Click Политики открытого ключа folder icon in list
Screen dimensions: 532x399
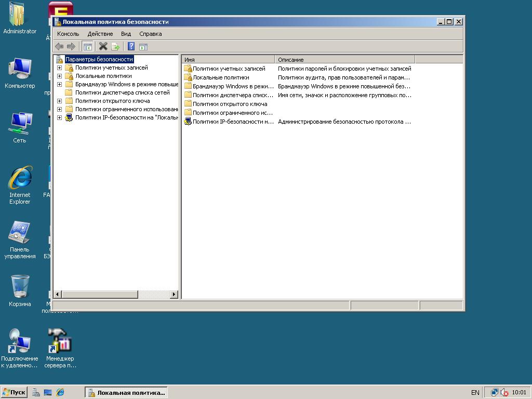tap(188, 104)
